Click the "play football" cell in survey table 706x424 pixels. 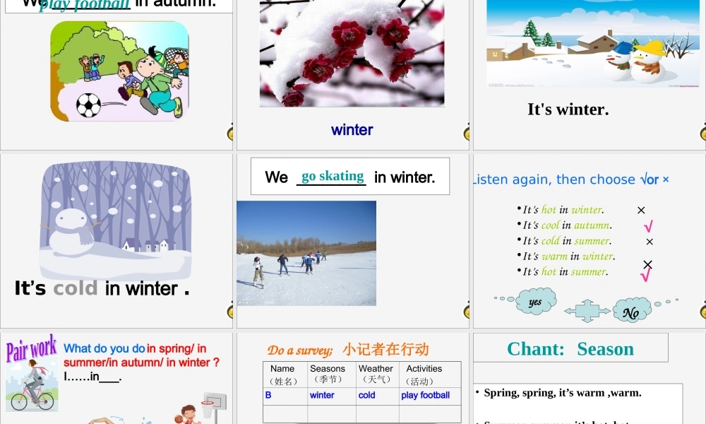tap(426, 395)
